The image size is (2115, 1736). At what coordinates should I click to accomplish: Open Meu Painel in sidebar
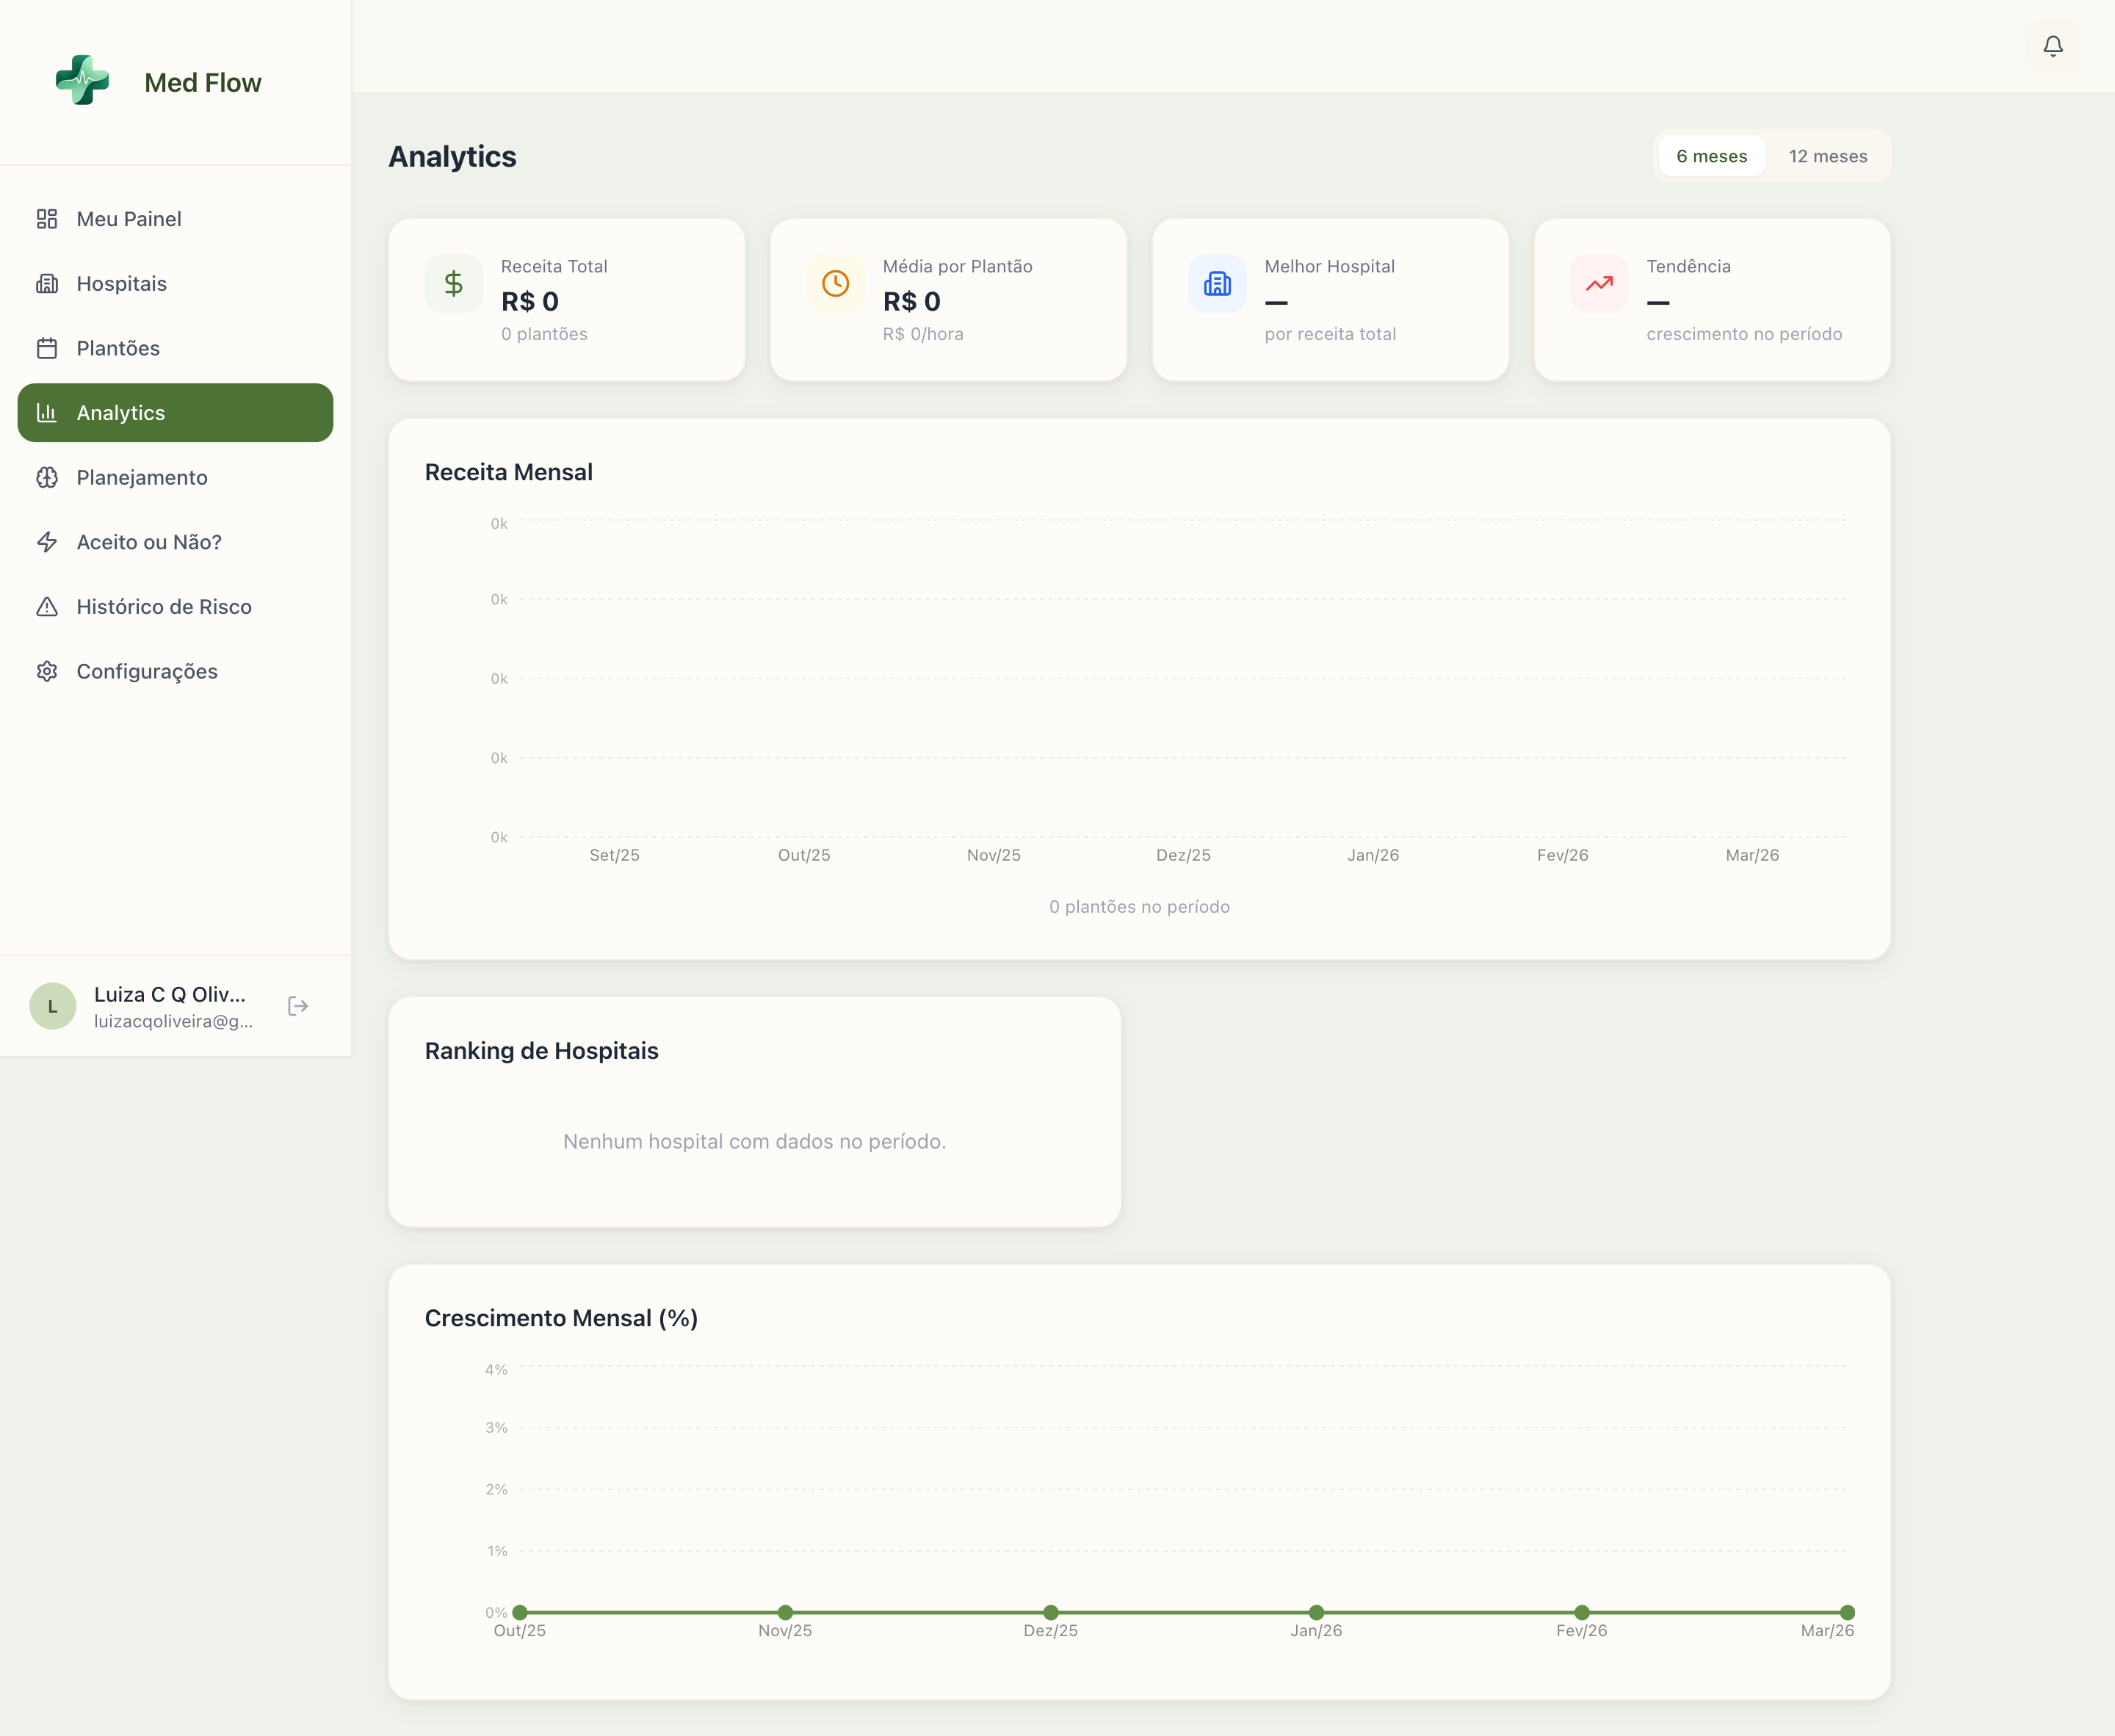click(x=129, y=219)
